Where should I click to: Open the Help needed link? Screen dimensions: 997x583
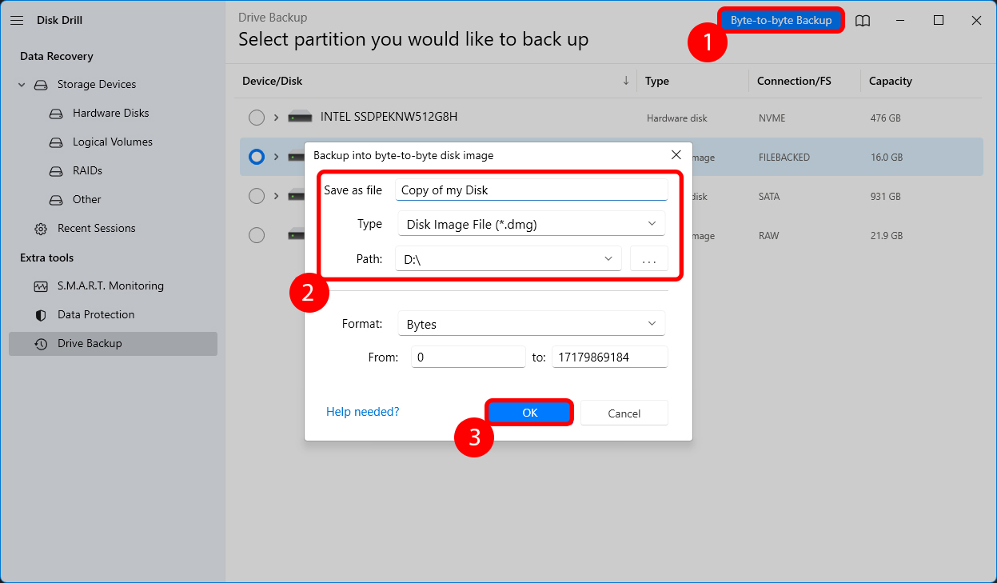[x=362, y=411]
